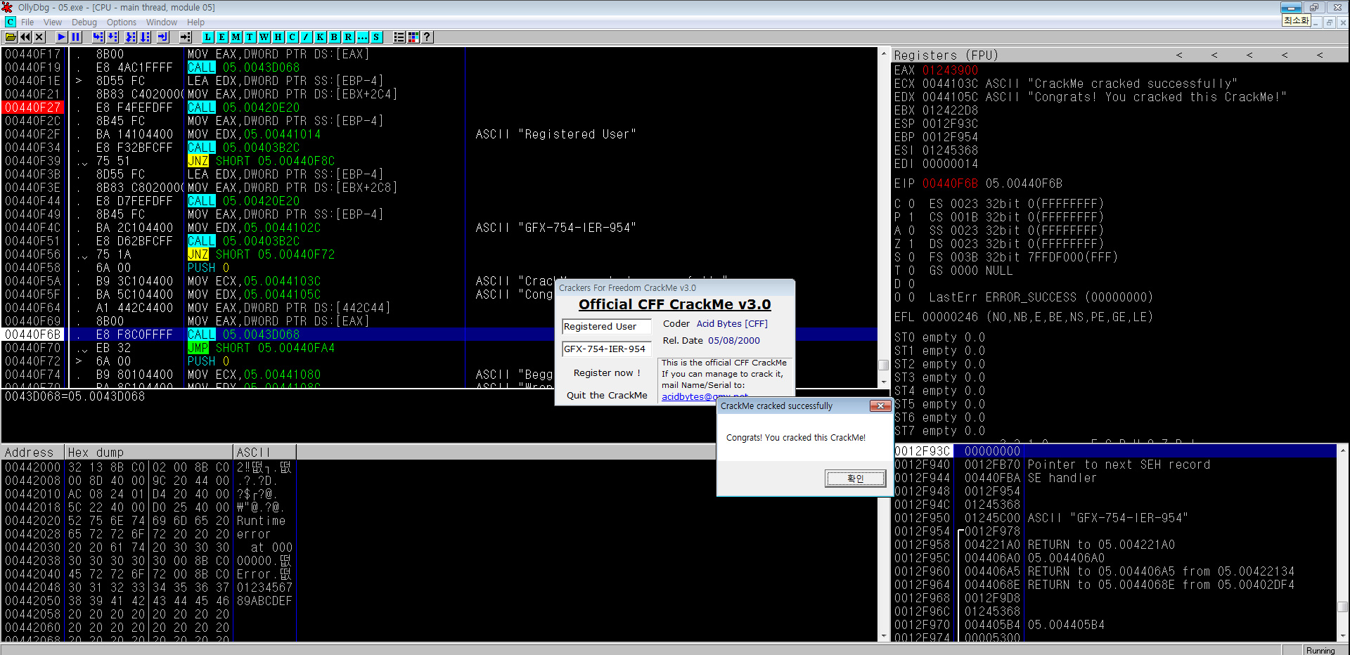1350x655 pixels.
Task: Click the Go To Address arrow icon
Action: tap(186, 37)
